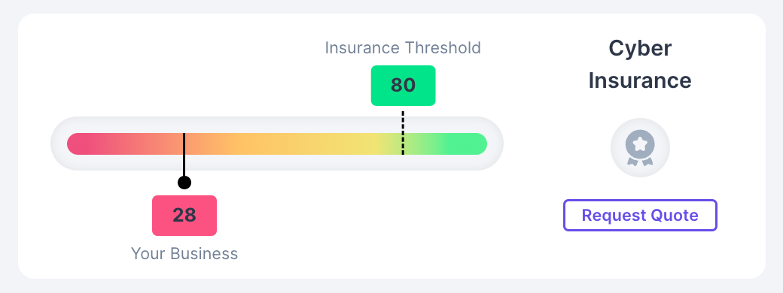Click the pink bar segment left of black marker

click(x=125, y=144)
